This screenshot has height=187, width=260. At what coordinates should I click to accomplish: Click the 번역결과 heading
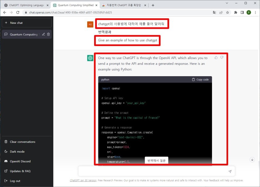[x=105, y=32]
